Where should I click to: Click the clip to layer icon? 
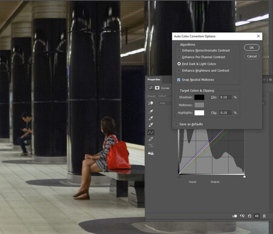[235, 216]
